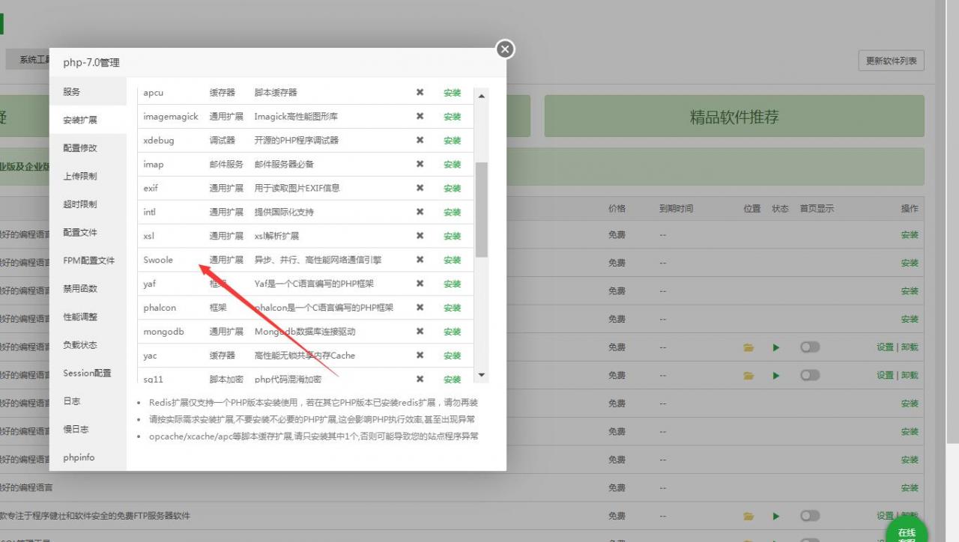
Task: Install the phalcon extension
Action: [x=452, y=308]
